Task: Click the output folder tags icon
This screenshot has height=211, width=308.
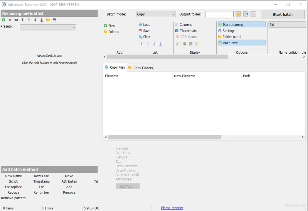Action: coord(246,14)
